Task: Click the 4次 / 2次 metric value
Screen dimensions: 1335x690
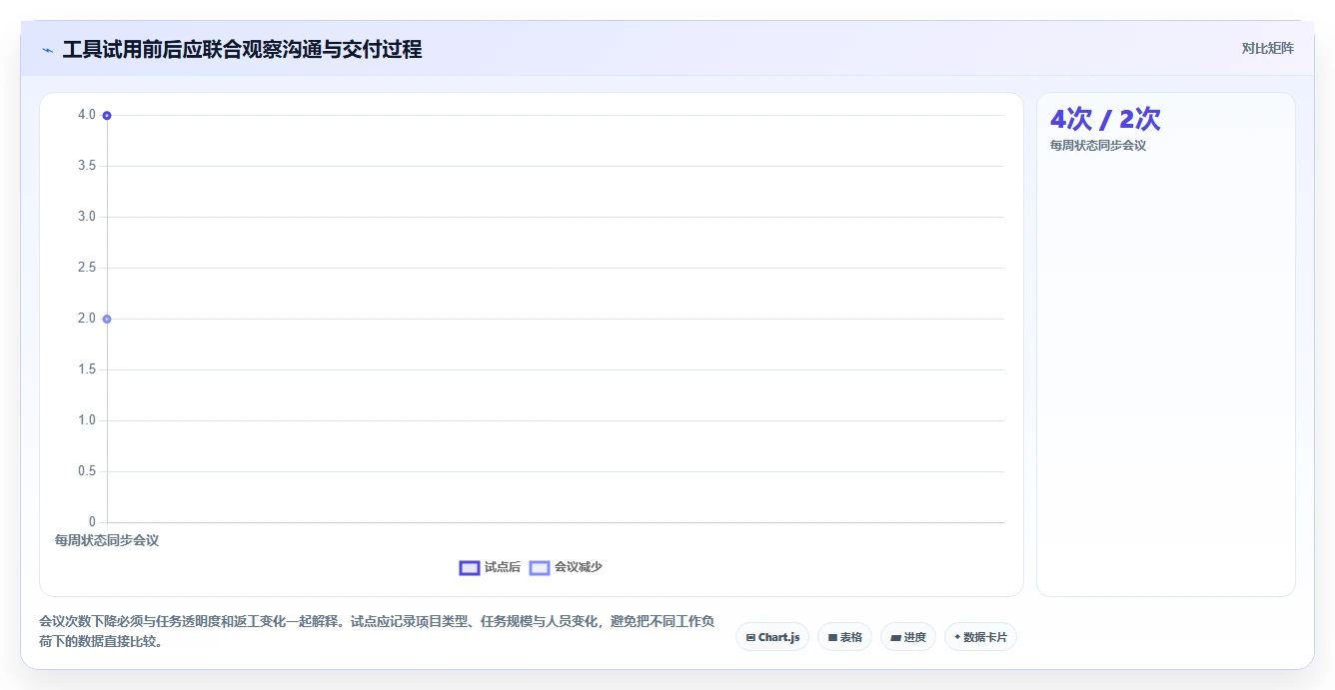Action: pos(1104,119)
